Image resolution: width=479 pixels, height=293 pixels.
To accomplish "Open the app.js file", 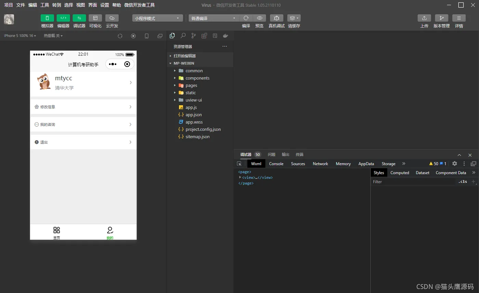I will [x=200, y=107].
